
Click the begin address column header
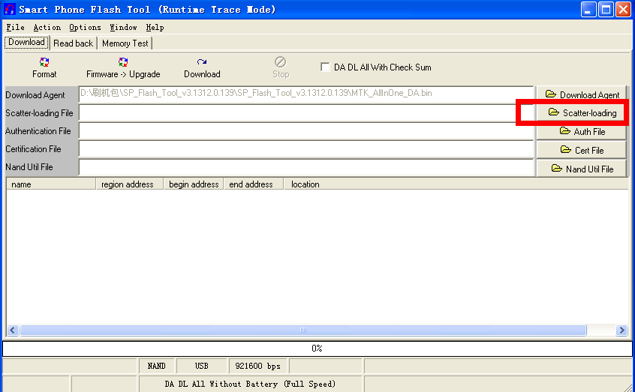(194, 184)
